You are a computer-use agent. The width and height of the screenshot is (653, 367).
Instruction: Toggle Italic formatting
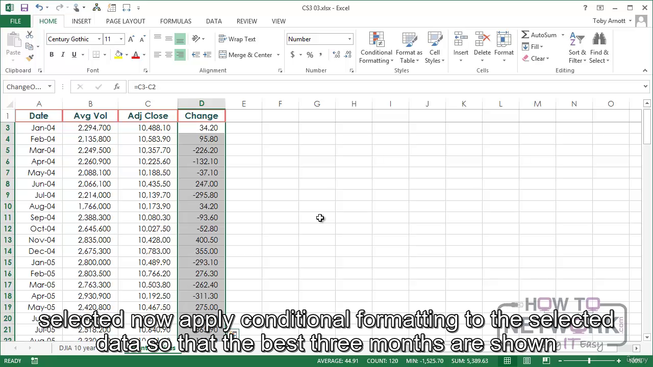pyautogui.click(x=63, y=55)
